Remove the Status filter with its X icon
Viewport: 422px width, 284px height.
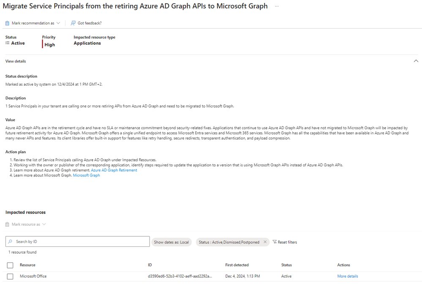(265, 242)
